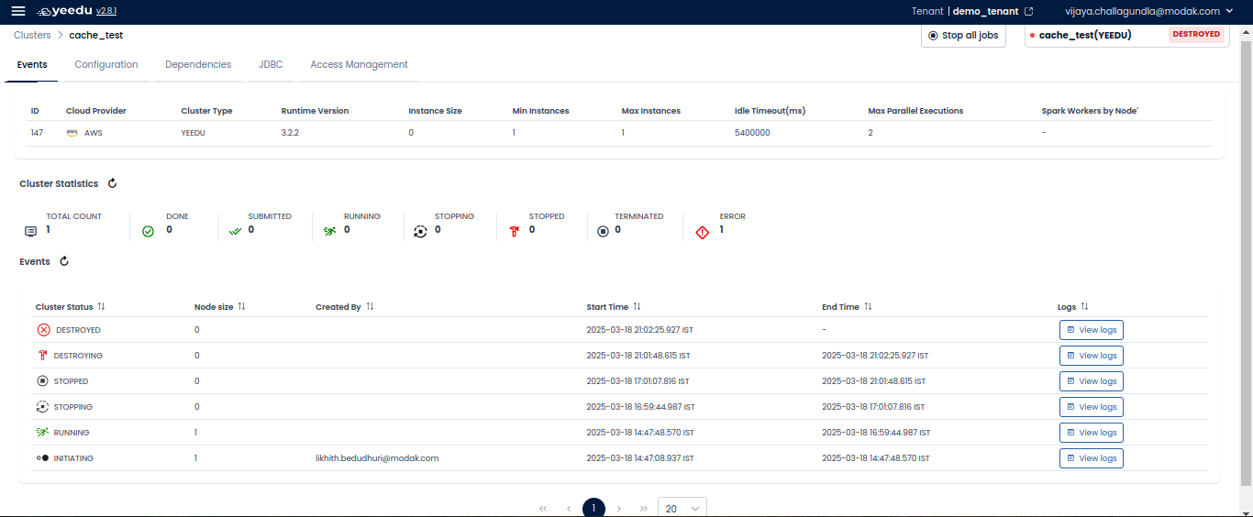Go to Clusters breadcrumb
Viewport: 1253px width, 517px height.
click(x=32, y=35)
